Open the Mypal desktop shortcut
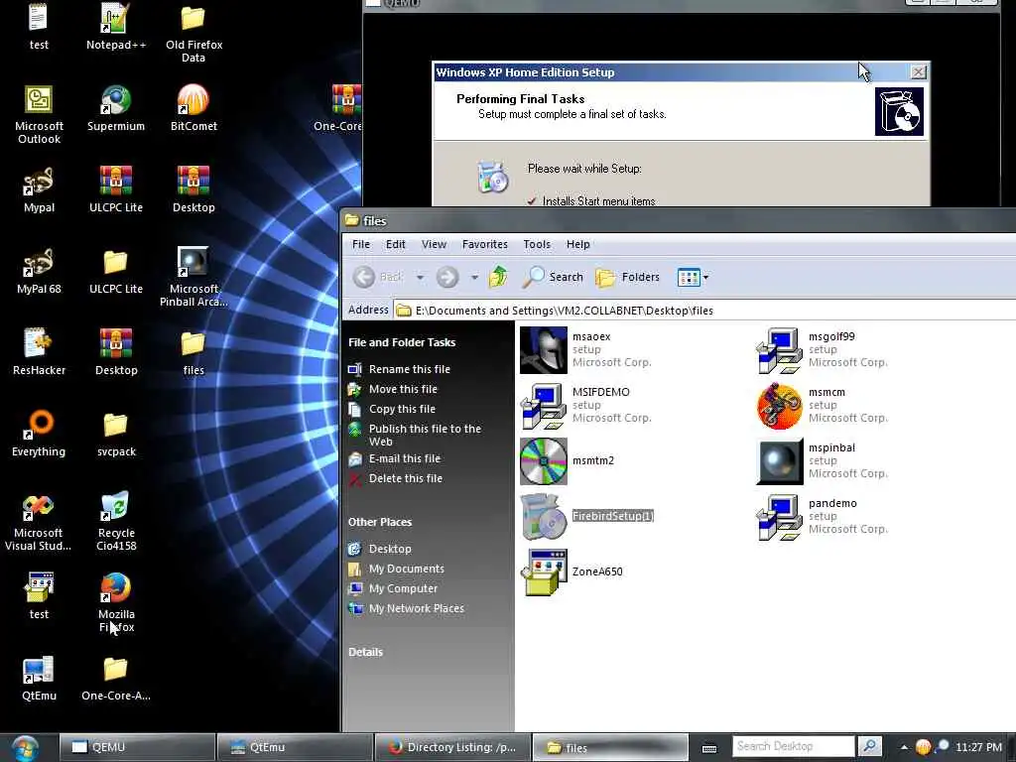This screenshot has height=762, width=1016. click(39, 190)
